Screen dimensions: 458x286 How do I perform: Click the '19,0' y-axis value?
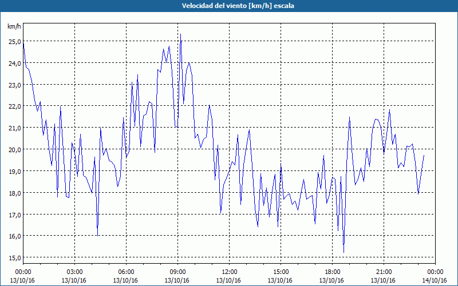pos(15,171)
